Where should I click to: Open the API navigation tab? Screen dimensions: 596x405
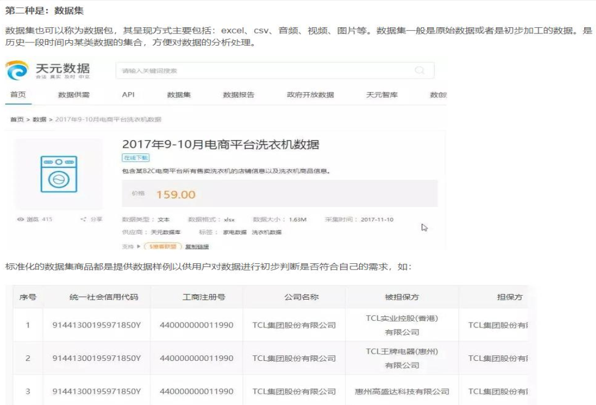(x=128, y=94)
